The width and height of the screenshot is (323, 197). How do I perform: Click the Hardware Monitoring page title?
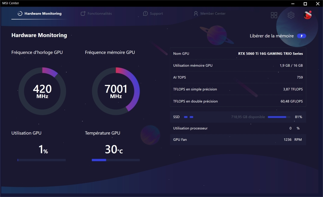pyautogui.click(x=39, y=35)
